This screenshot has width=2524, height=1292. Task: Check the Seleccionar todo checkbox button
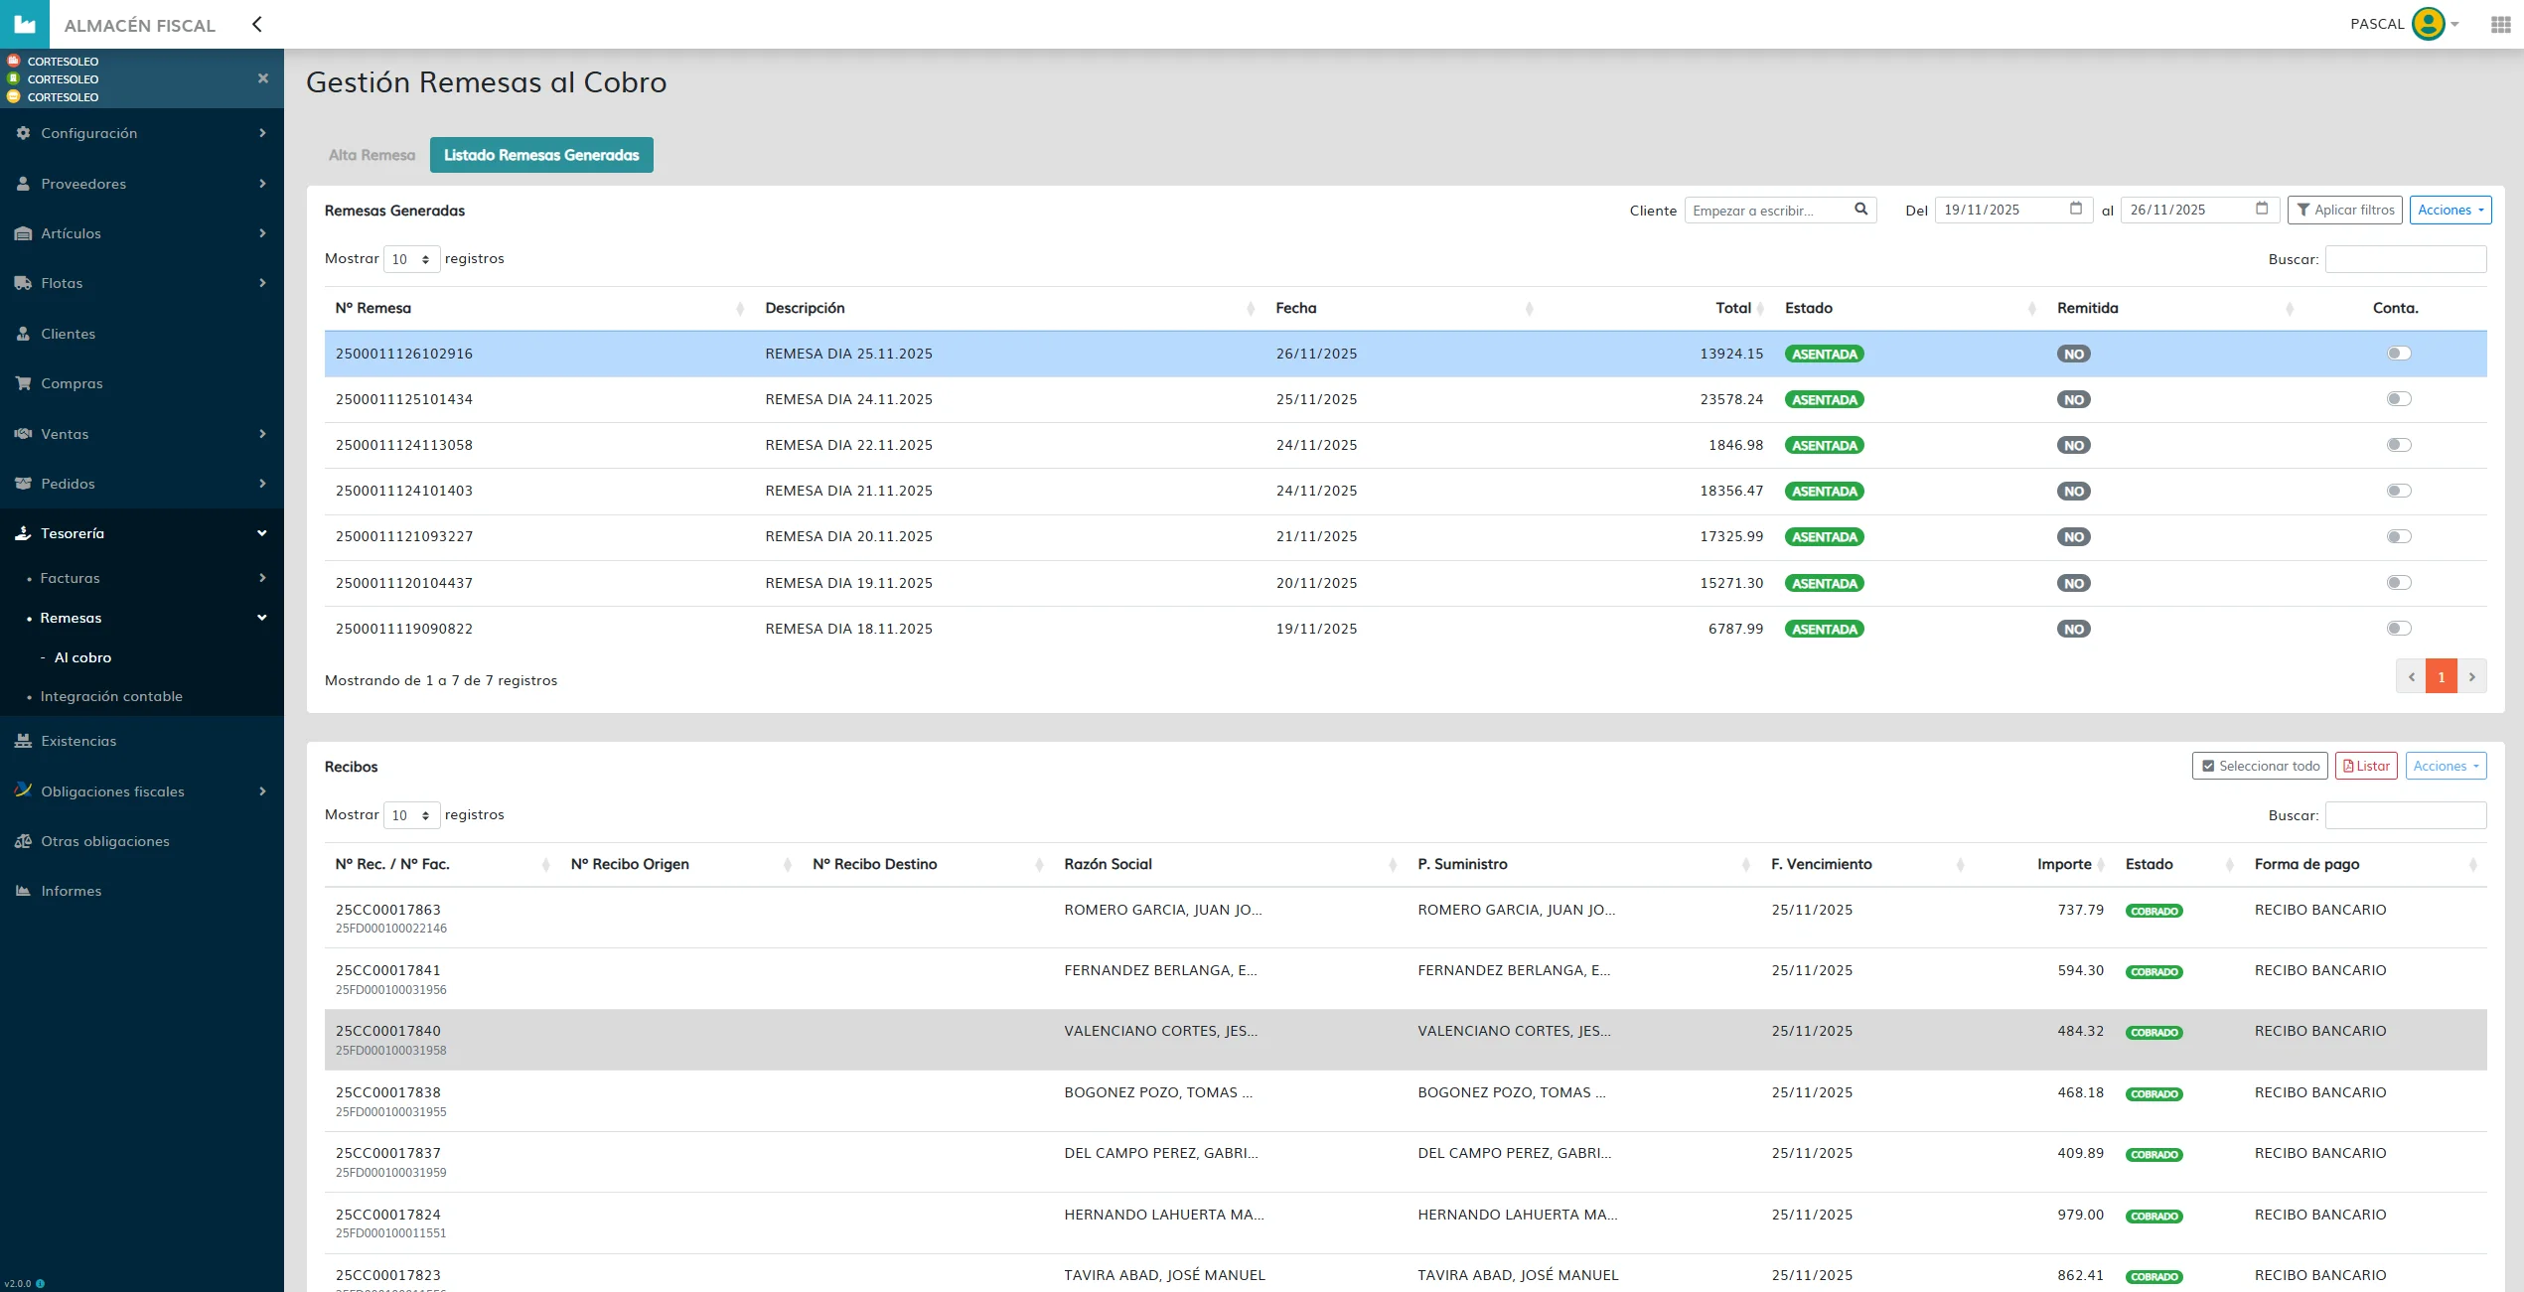tap(2260, 766)
